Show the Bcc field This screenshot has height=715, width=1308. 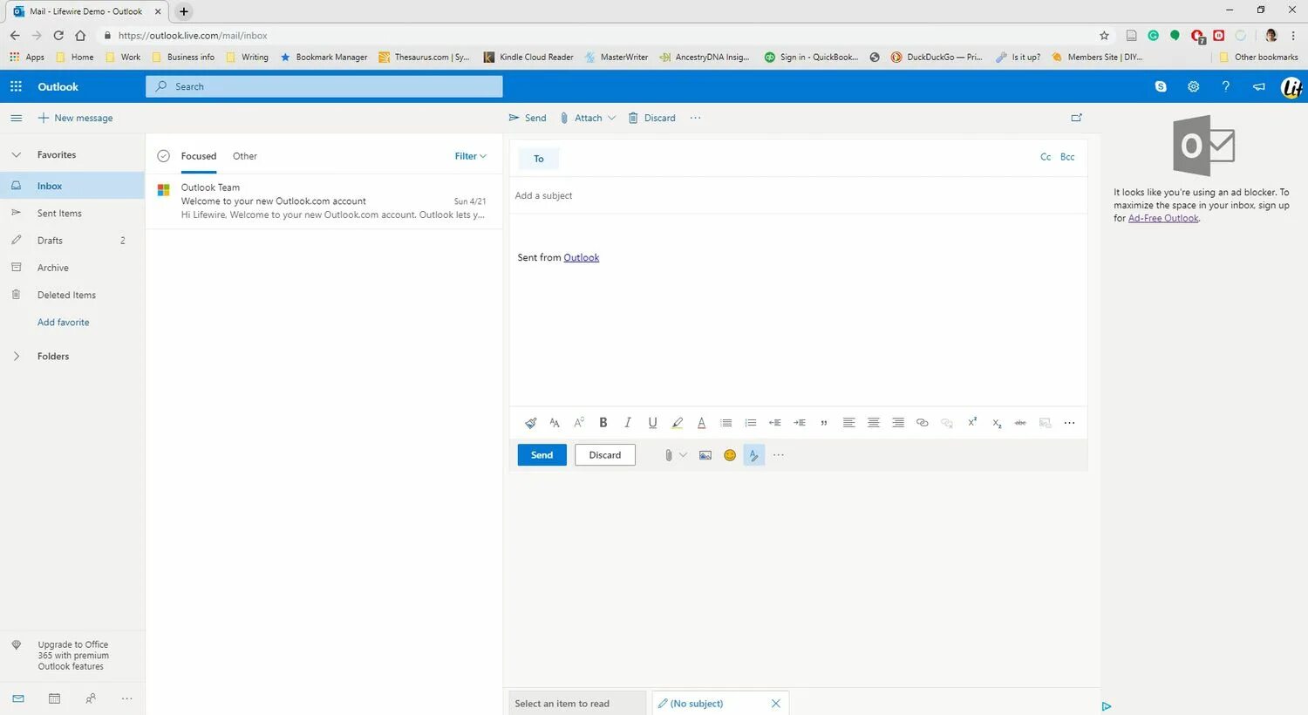click(x=1067, y=157)
